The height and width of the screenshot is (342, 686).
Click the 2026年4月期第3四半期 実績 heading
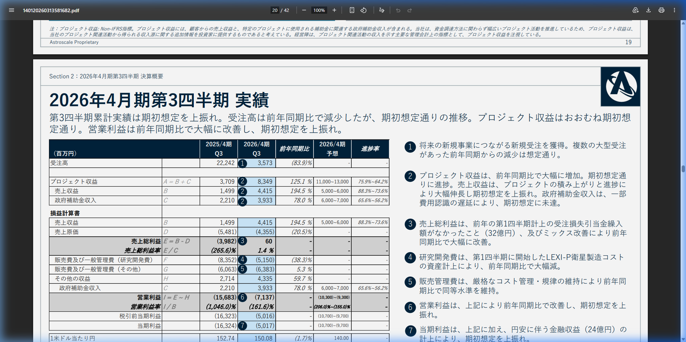pos(159,100)
